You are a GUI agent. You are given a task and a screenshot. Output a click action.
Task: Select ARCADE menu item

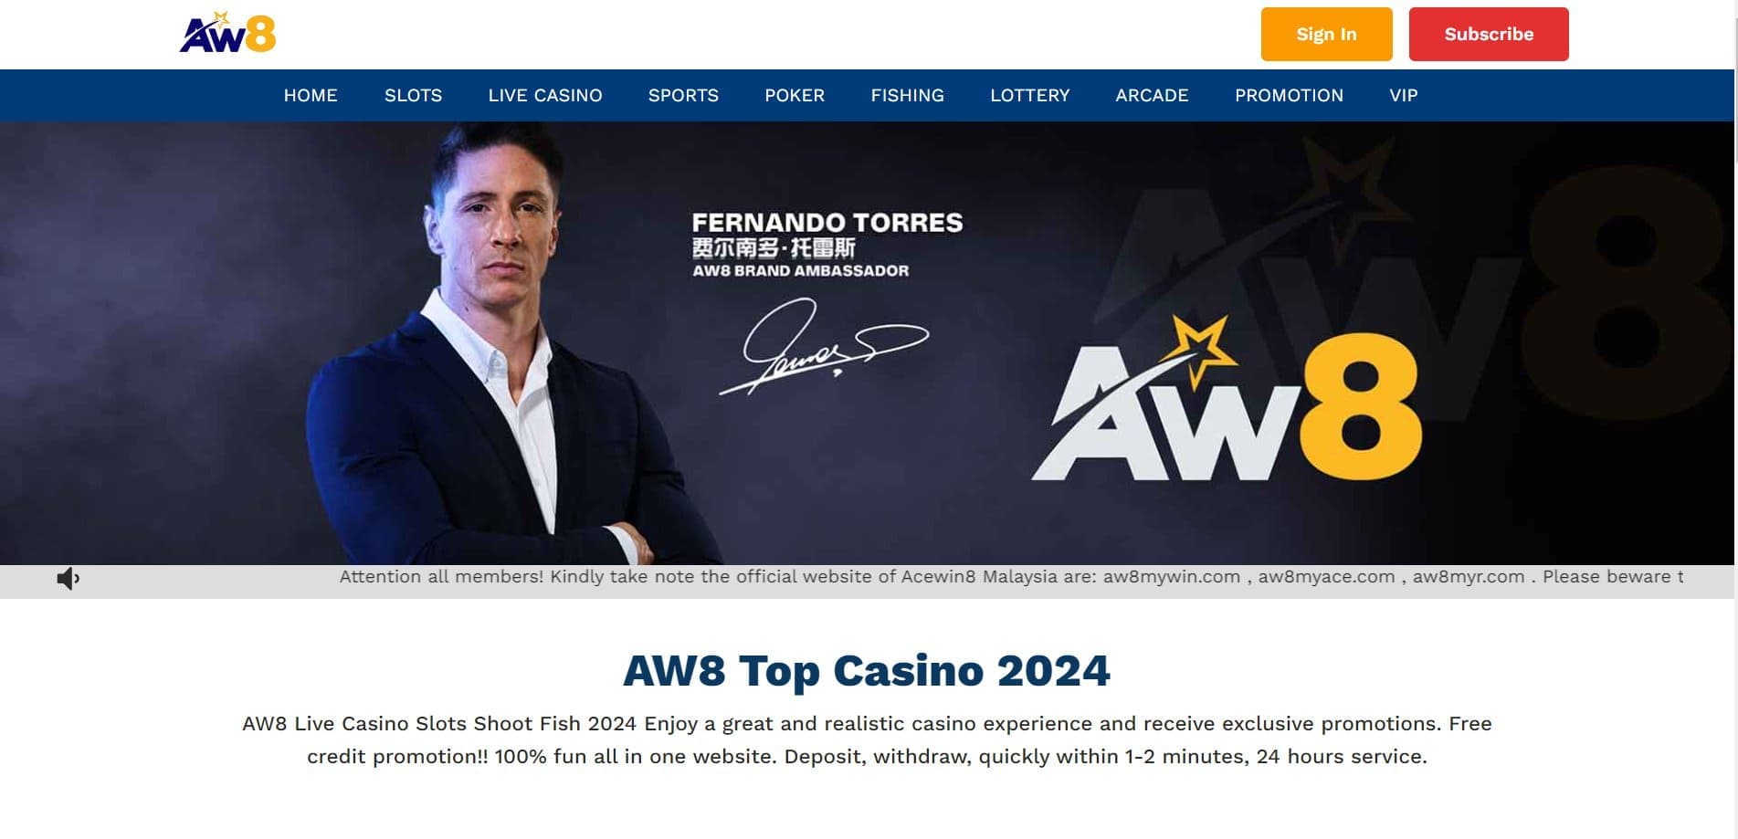(1152, 95)
